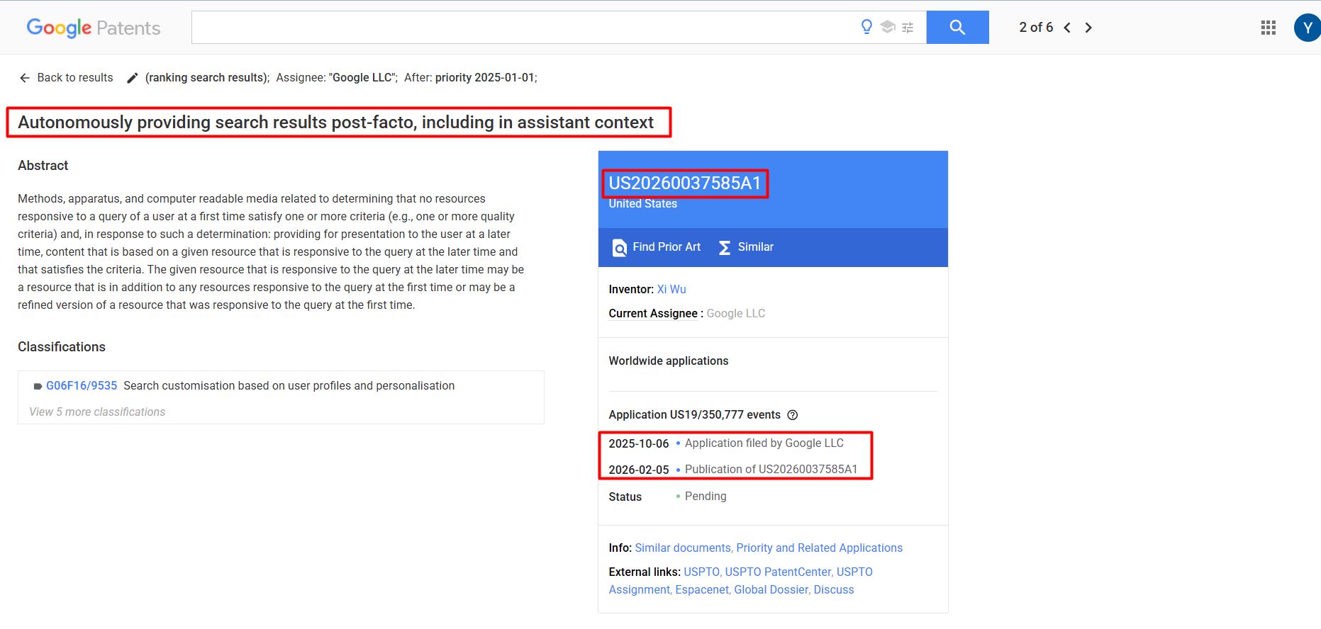This screenshot has height=629, width=1321.
Task: Open advanced search options tune icon
Action: 908,28
